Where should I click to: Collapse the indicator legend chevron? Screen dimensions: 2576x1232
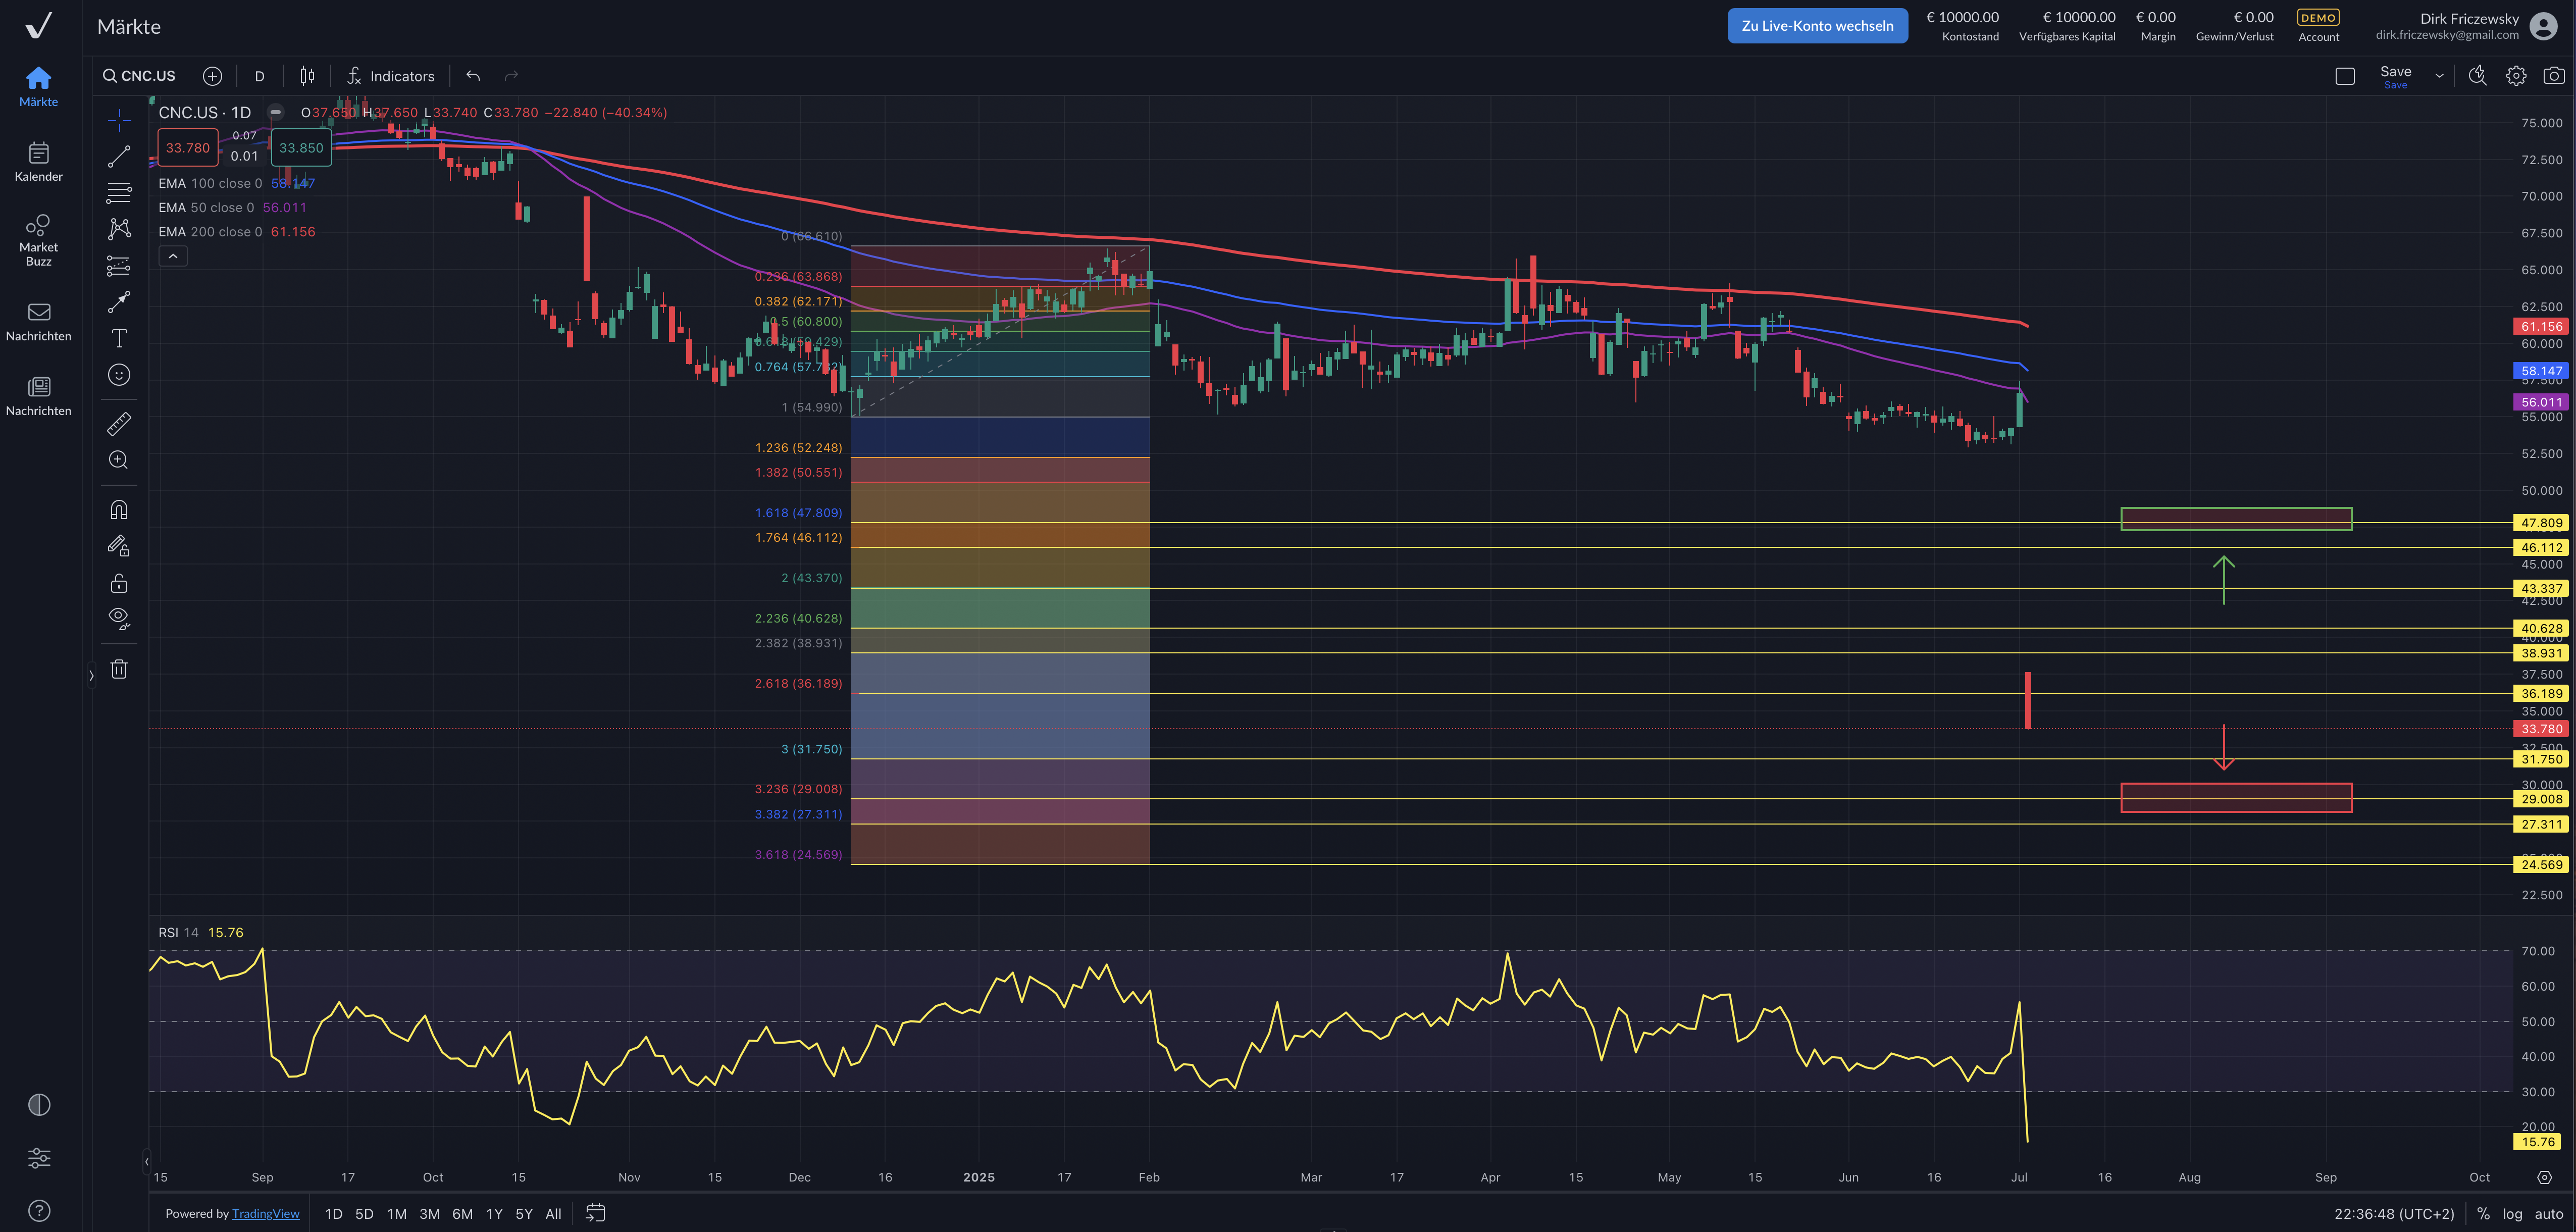[x=173, y=257]
